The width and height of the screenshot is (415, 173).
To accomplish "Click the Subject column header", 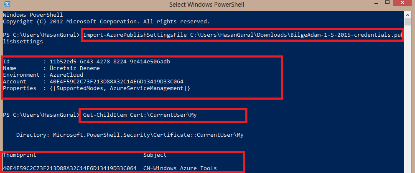I will click(155, 155).
